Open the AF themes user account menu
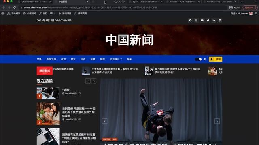Viewport: 259px width, 145px height. tap(242, 14)
